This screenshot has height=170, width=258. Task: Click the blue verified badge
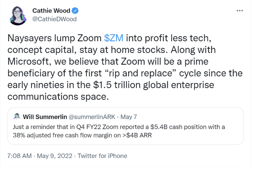coord(75,11)
